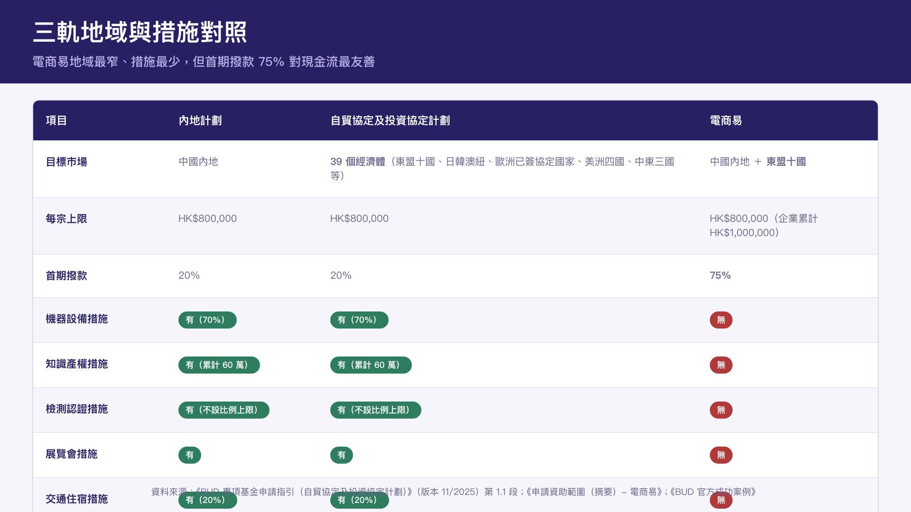The width and height of the screenshot is (911, 512).
Task: Click HK$800,000 in the 自貿協定 column
Action: coord(359,219)
